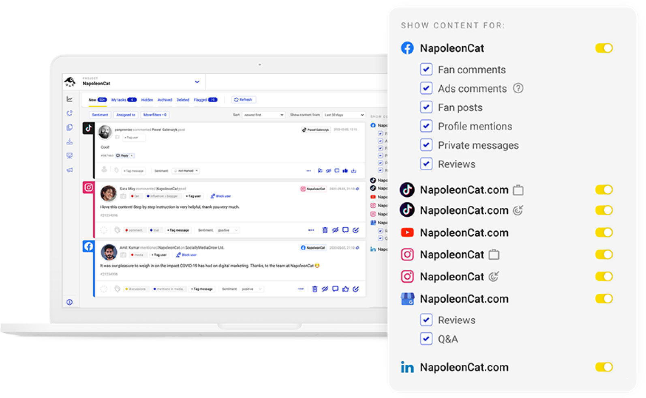Switch to the Flagged tab

(205, 100)
